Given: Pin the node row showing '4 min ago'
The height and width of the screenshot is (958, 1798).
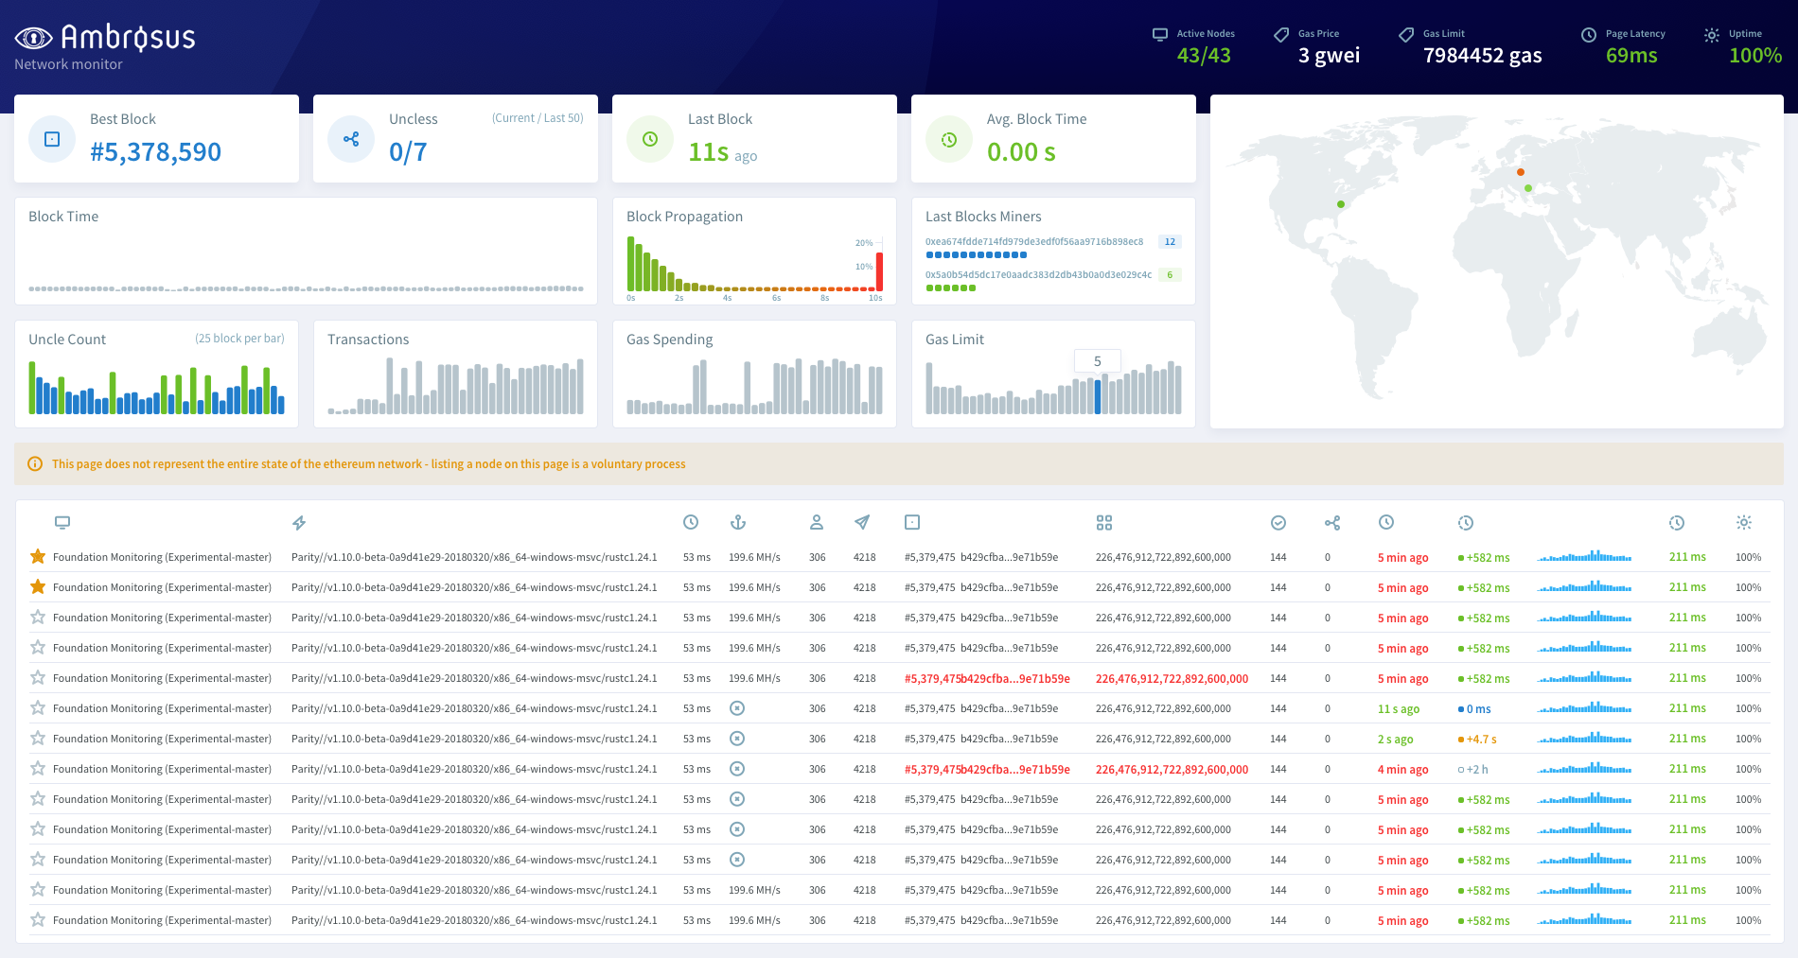Looking at the screenshot, I should [38, 768].
